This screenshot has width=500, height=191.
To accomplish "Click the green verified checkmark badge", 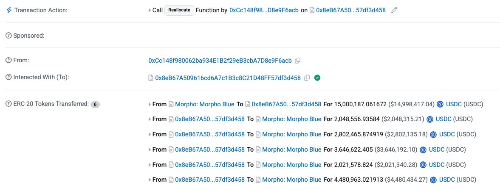I will (x=317, y=78).
